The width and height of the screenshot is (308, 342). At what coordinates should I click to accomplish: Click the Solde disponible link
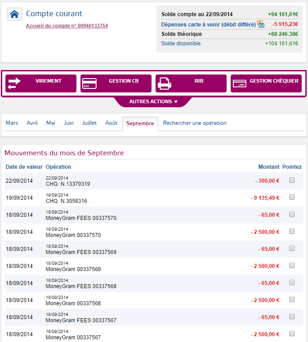pos(181,44)
